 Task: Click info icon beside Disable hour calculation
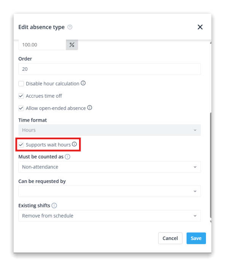83,83
